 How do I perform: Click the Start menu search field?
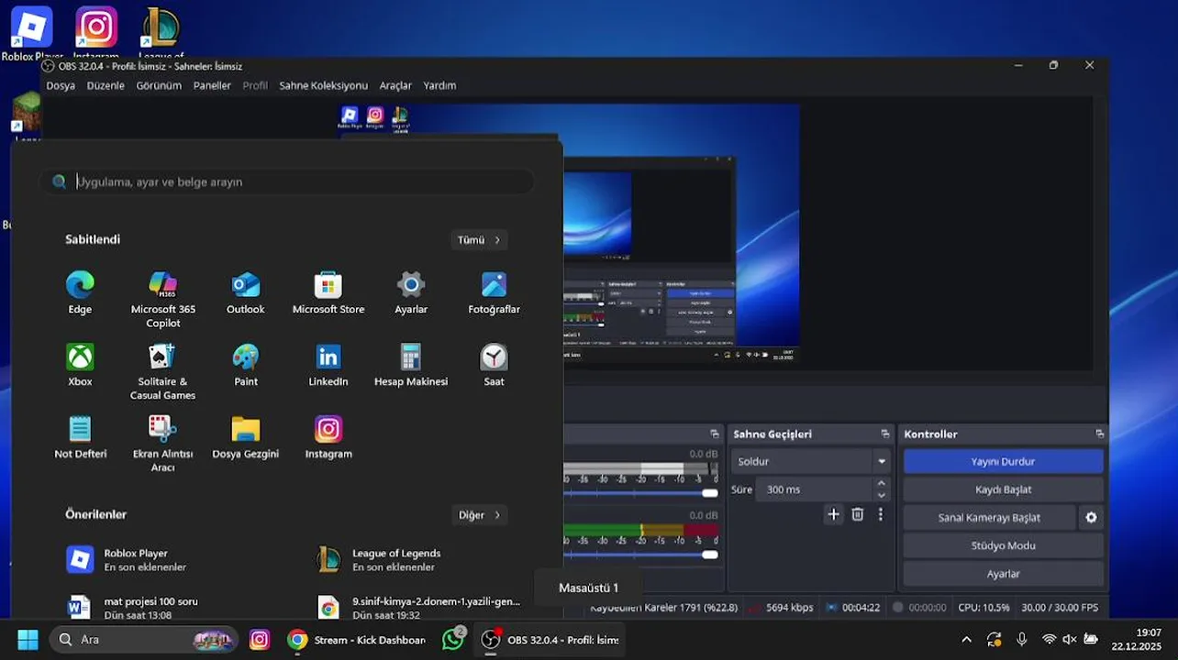tap(286, 181)
